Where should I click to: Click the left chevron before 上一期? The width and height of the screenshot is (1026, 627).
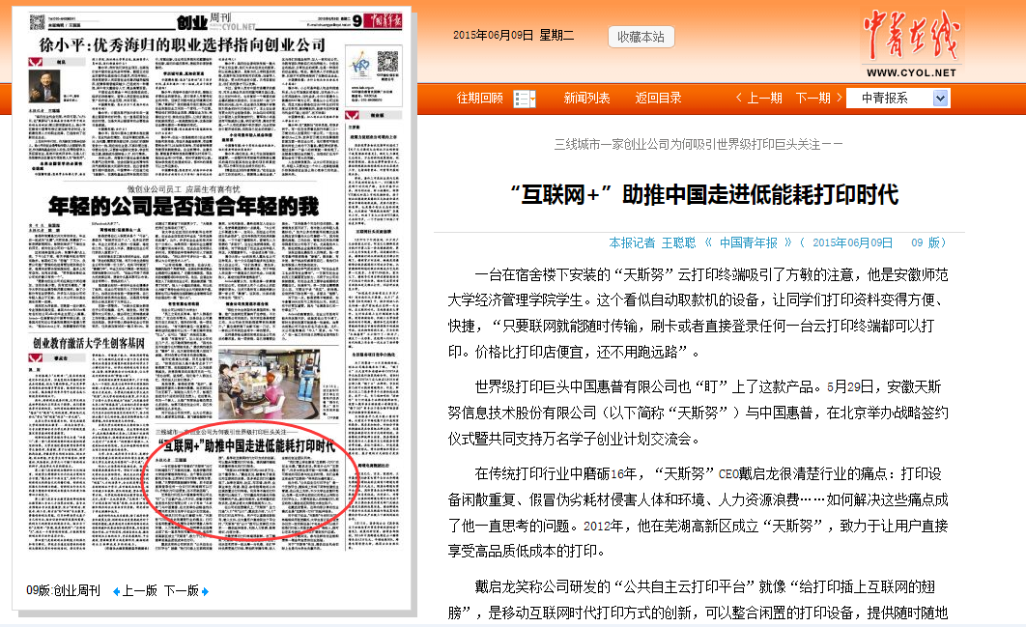click(739, 98)
